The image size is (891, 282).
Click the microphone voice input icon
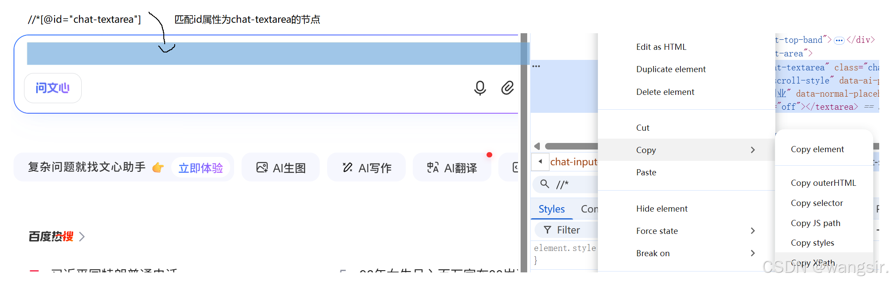coord(480,88)
